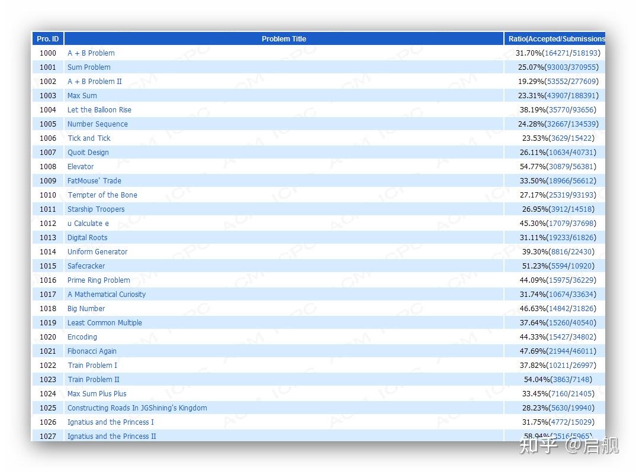Open the Train Problem II link
The image size is (636, 472).
(94, 379)
